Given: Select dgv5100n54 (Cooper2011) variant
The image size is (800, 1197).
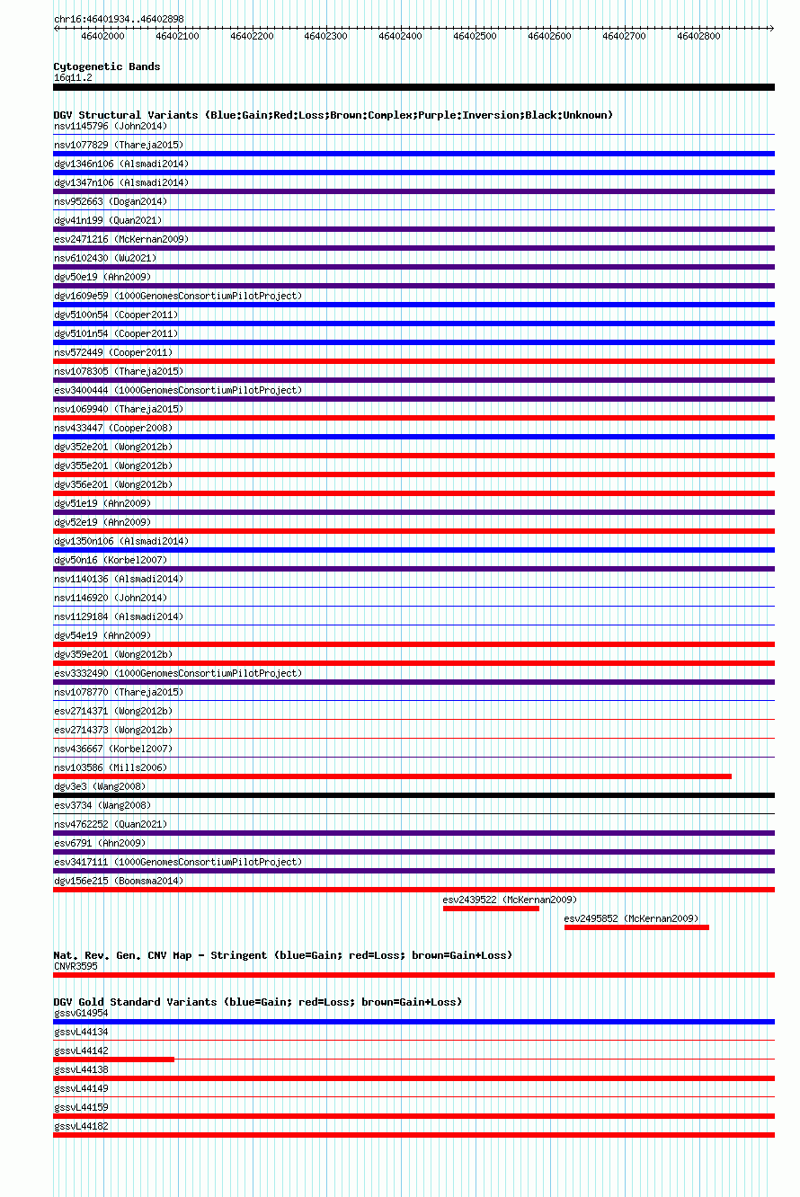Looking at the screenshot, I should [x=116, y=315].
